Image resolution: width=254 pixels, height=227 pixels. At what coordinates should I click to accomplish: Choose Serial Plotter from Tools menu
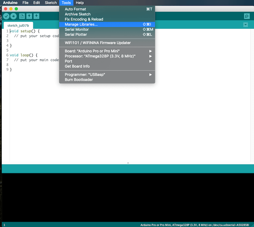click(107, 34)
